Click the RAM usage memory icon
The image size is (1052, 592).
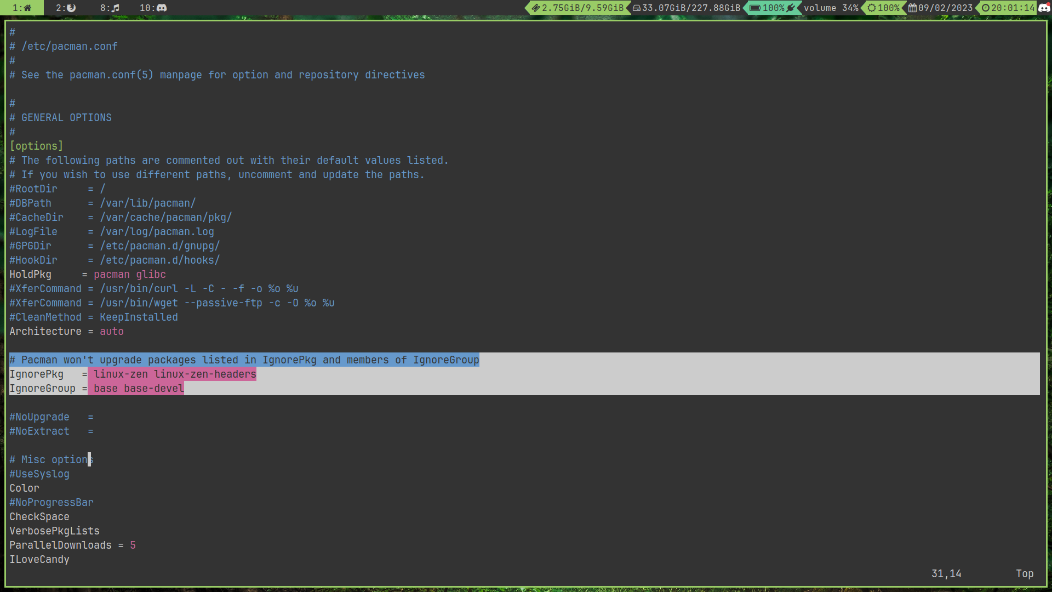coord(536,8)
